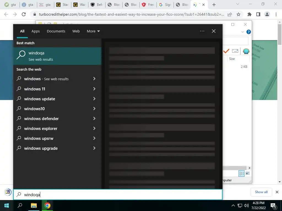Open the notification center icon

click(x=273, y=206)
